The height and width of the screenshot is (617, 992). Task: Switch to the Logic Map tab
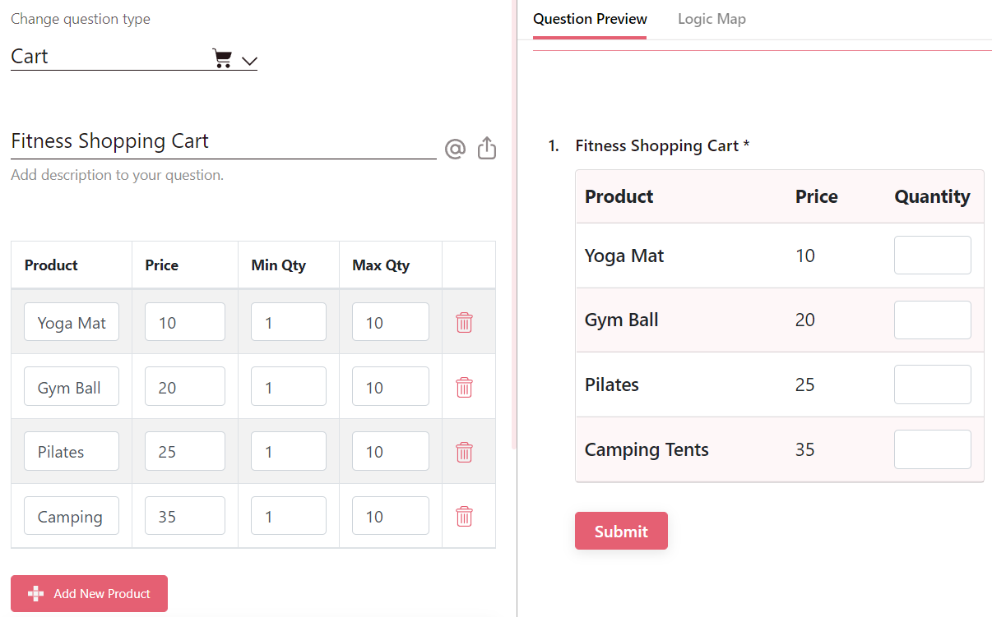(x=712, y=19)
